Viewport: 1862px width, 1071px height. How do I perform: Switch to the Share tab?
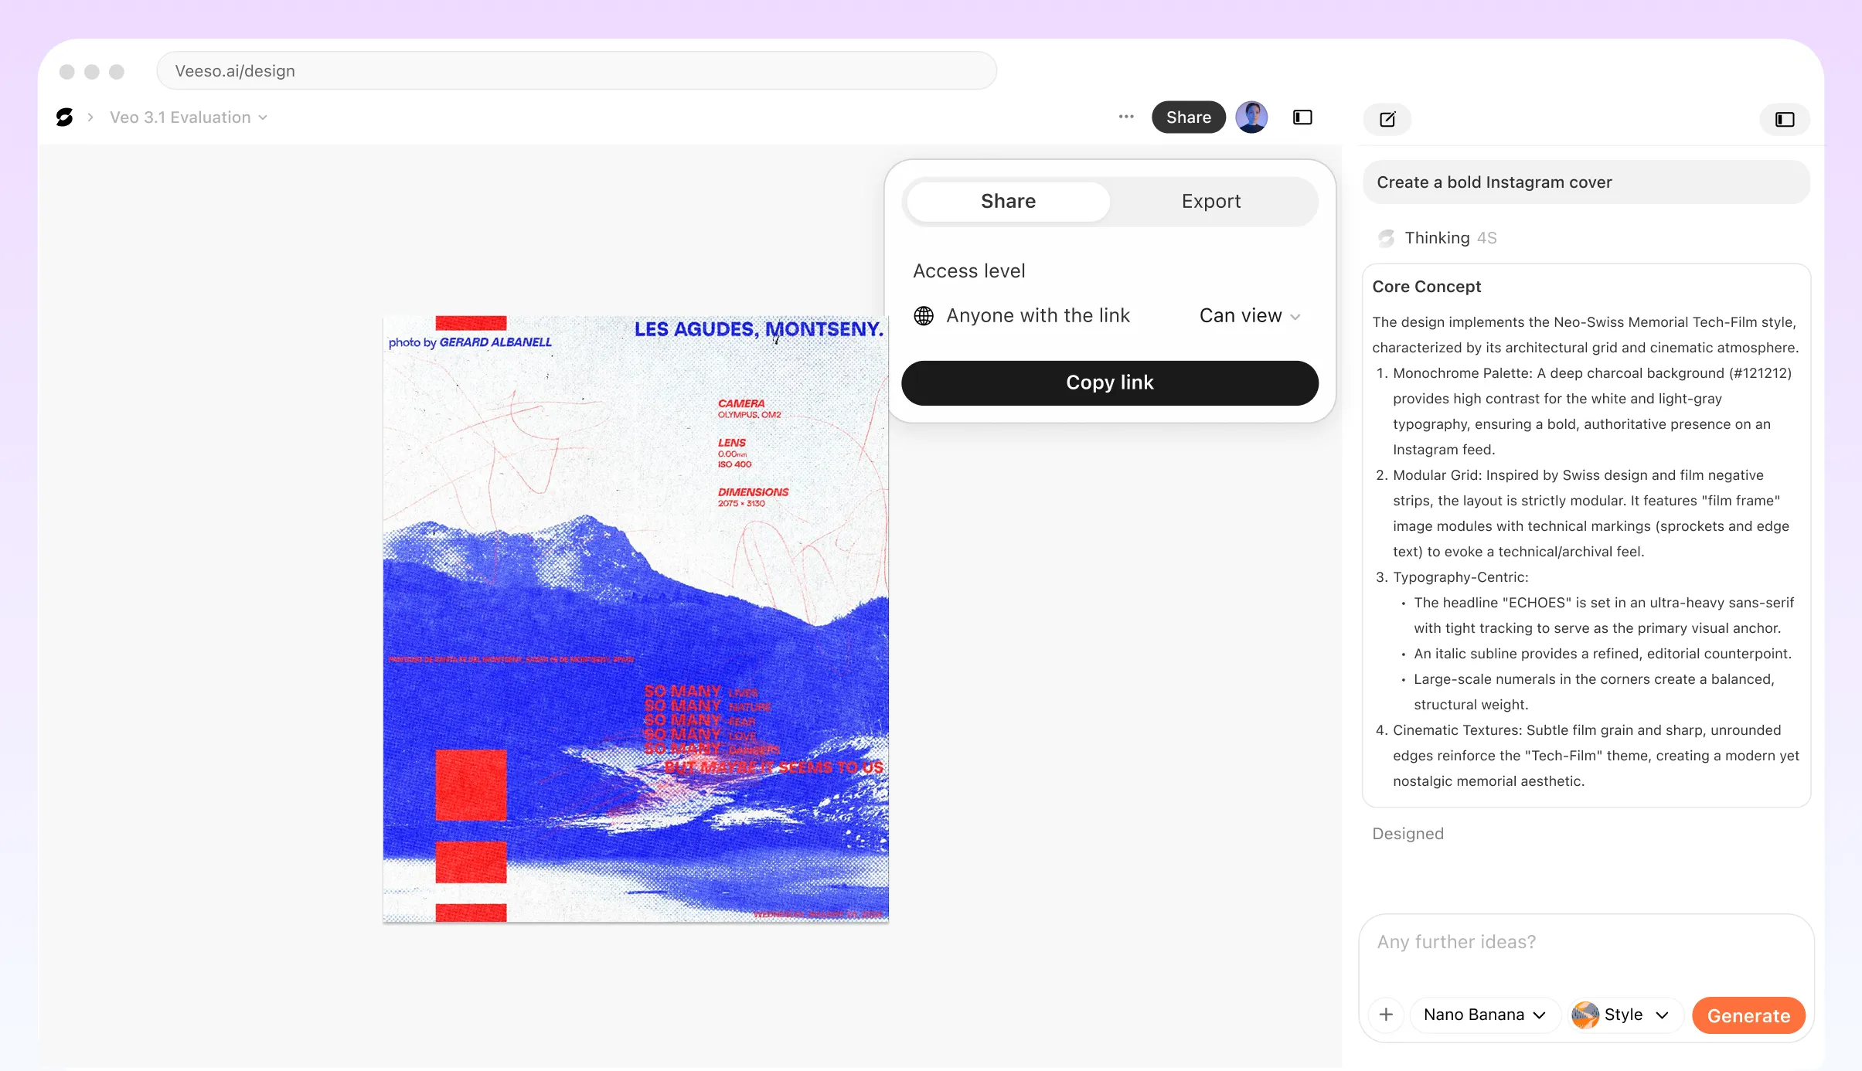[x=1007, y=201]
